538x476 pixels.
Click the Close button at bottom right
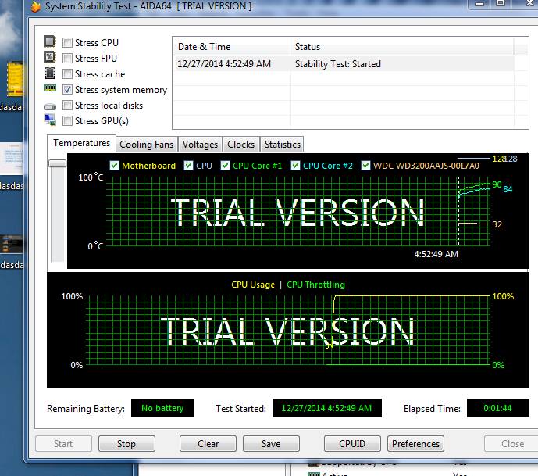point(511,444)
